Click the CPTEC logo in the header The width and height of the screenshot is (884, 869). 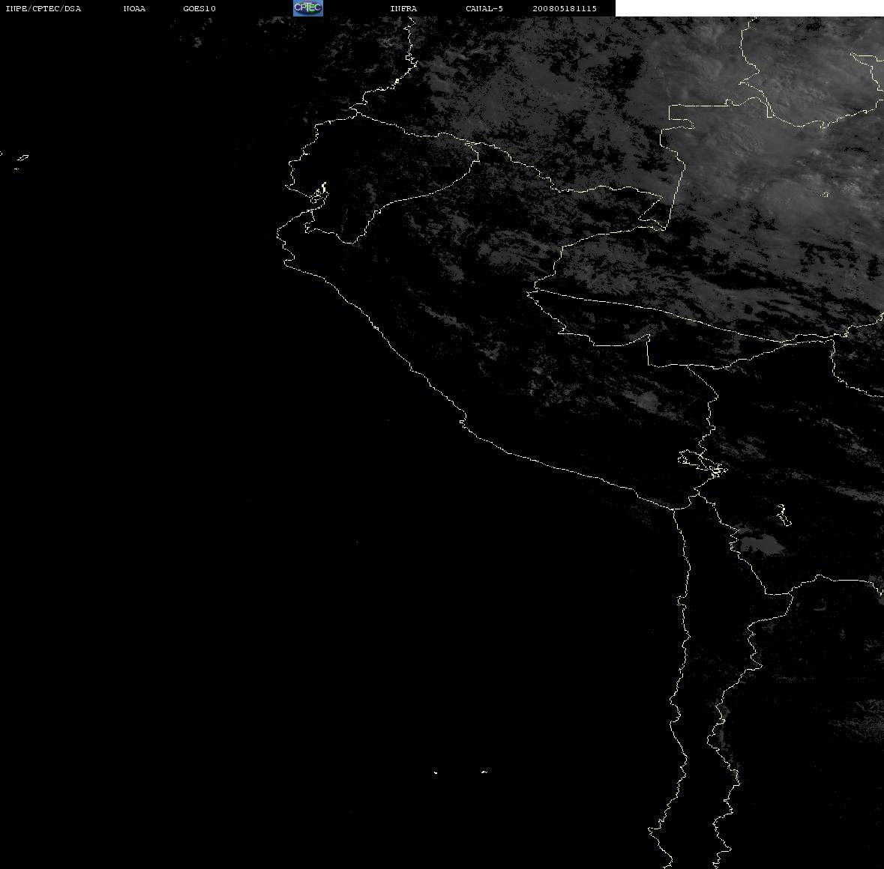pos(308,8)
